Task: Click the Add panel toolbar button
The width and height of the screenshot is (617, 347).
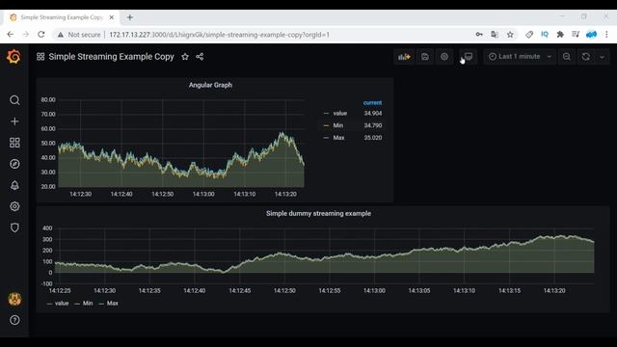Action: (x=404, y=57)
